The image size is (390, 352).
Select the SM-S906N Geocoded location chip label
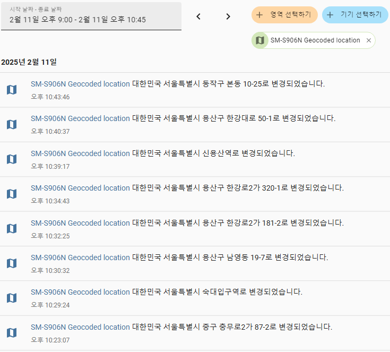coord(315,40)
